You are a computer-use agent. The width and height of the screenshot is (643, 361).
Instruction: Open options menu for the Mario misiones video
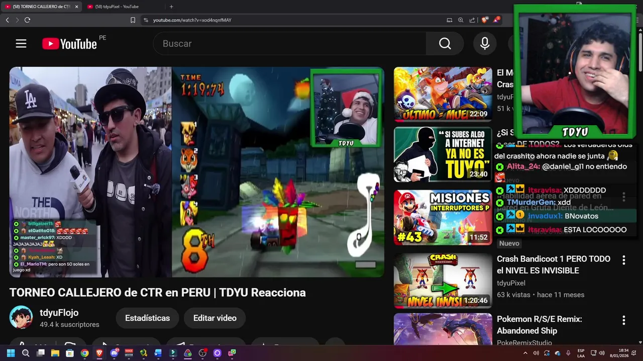623,197
